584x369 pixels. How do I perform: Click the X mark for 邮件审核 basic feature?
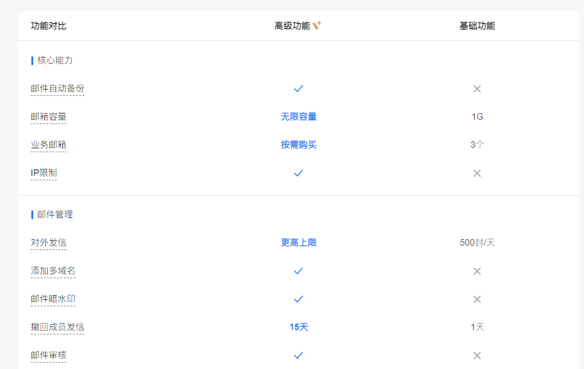[477, 355]
